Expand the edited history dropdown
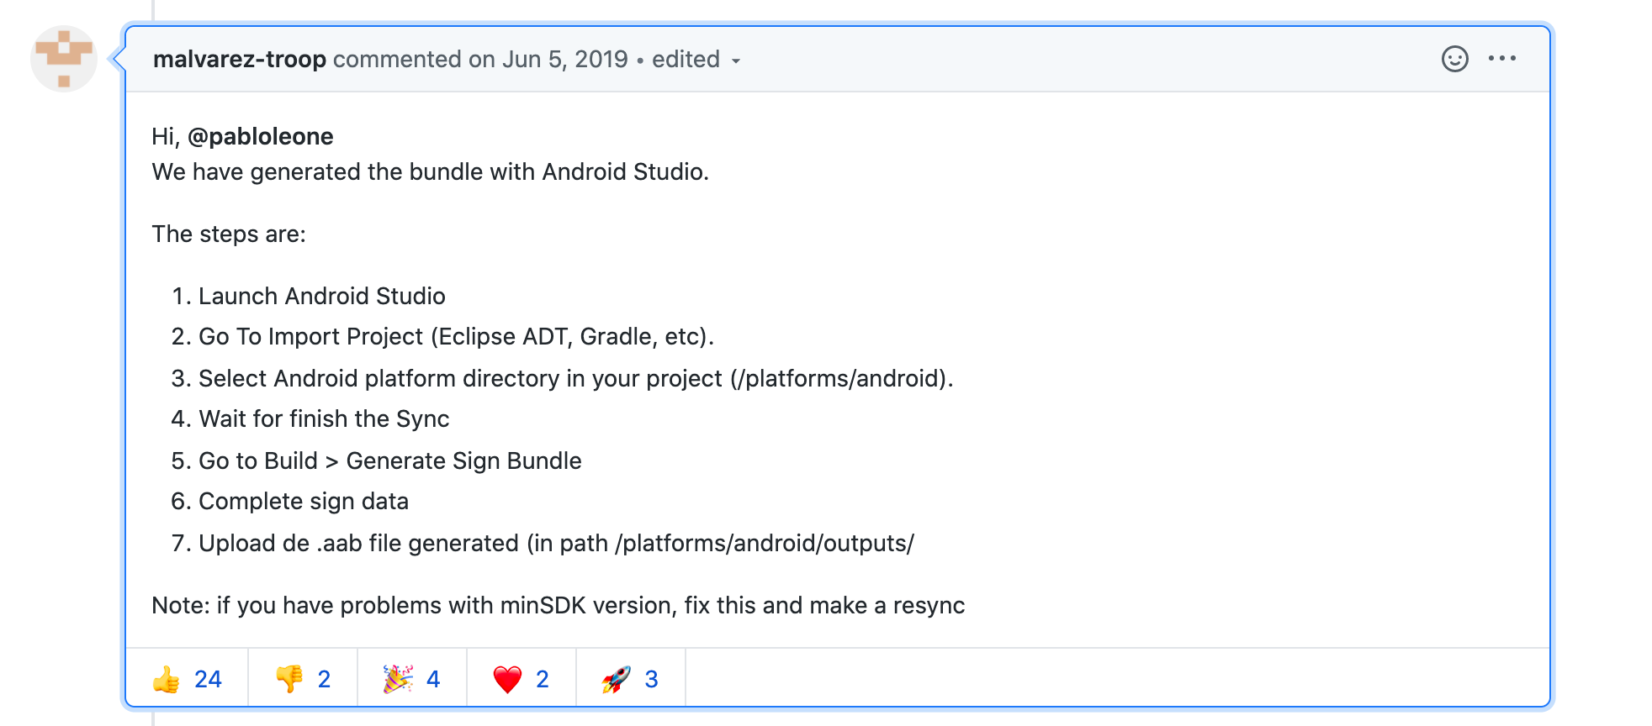The width and height of the screenshot is (1652, 726). point(696,60)
